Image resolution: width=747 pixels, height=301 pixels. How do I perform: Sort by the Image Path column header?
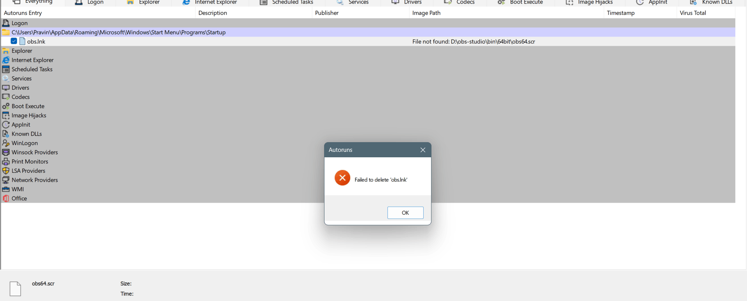coord(506,13)
